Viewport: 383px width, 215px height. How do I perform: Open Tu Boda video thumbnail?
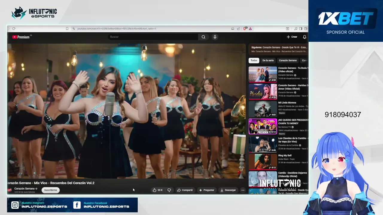[x=263, y=74]
